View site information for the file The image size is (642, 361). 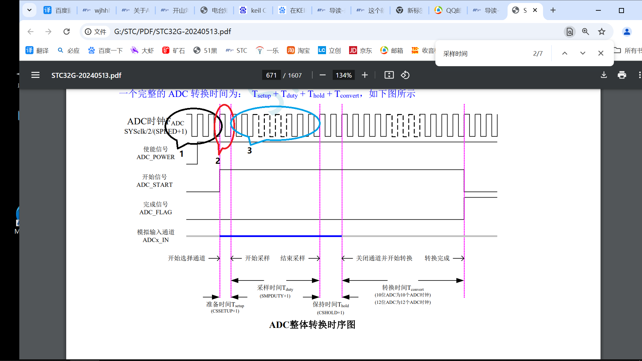(x=96, y=31)
